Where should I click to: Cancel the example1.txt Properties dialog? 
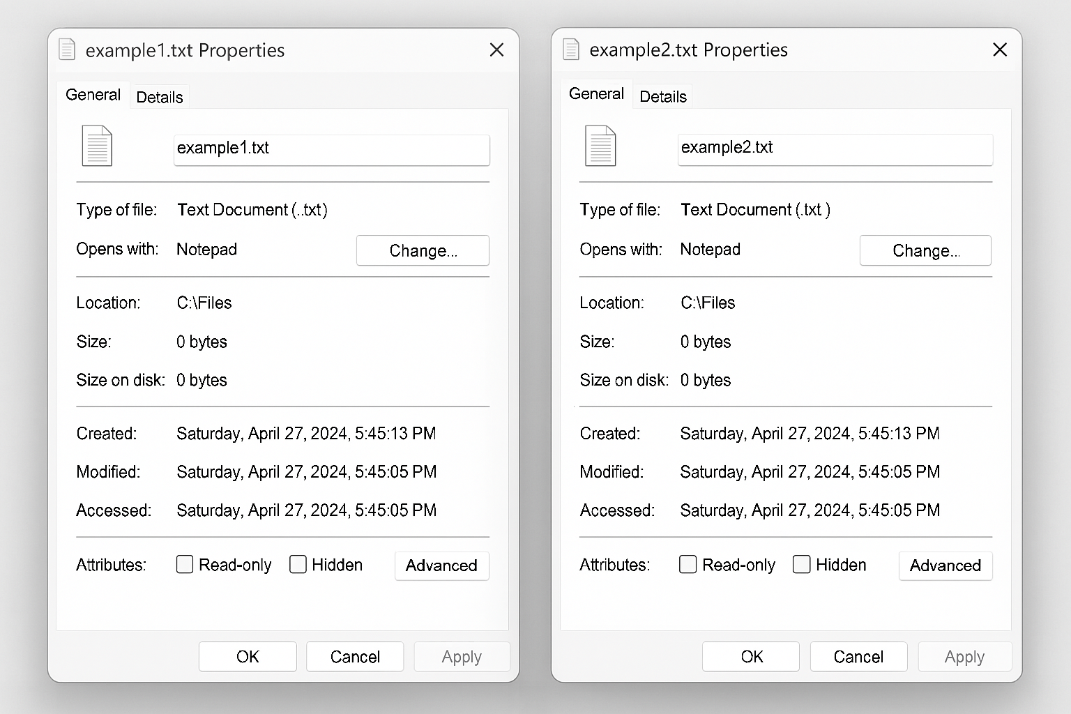[354, 656]
